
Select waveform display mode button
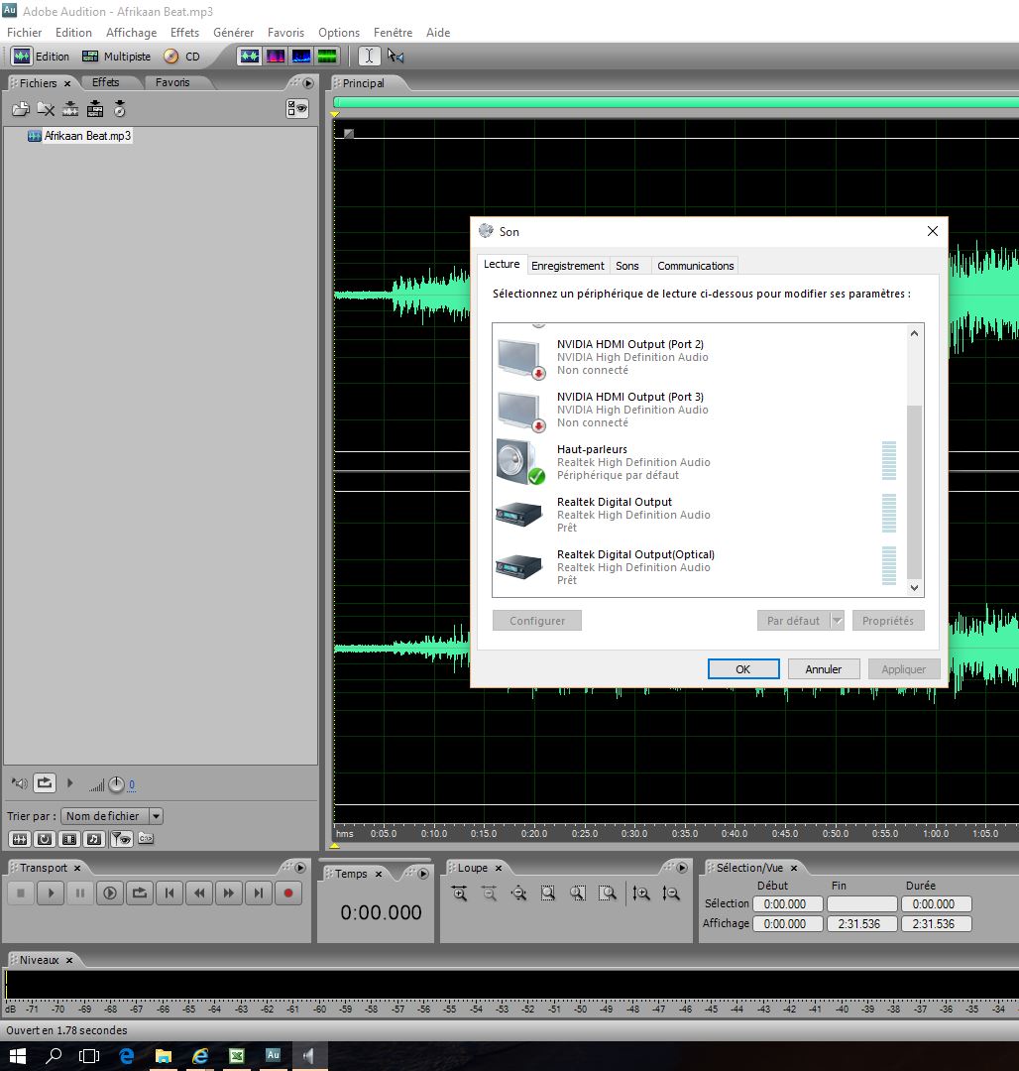pos(249,56)
